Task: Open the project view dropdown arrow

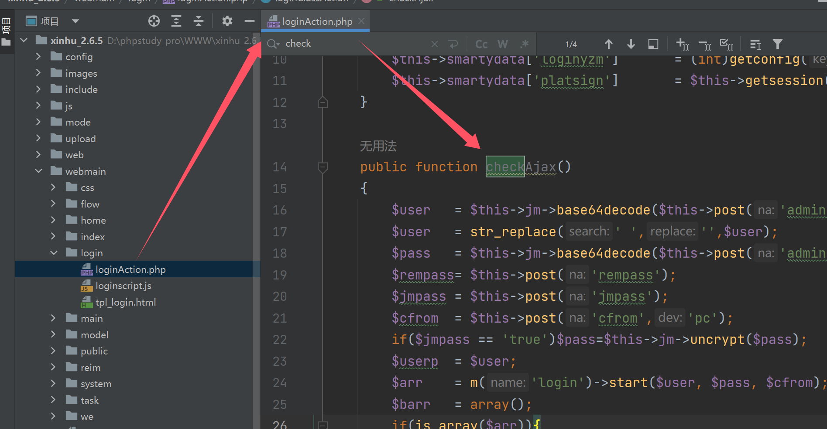Action: [x=75, y=21]
